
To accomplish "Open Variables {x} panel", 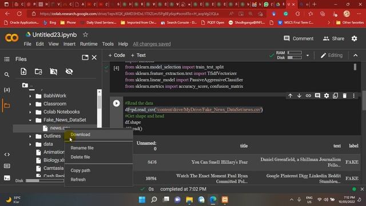I will (x=7, y=90).
